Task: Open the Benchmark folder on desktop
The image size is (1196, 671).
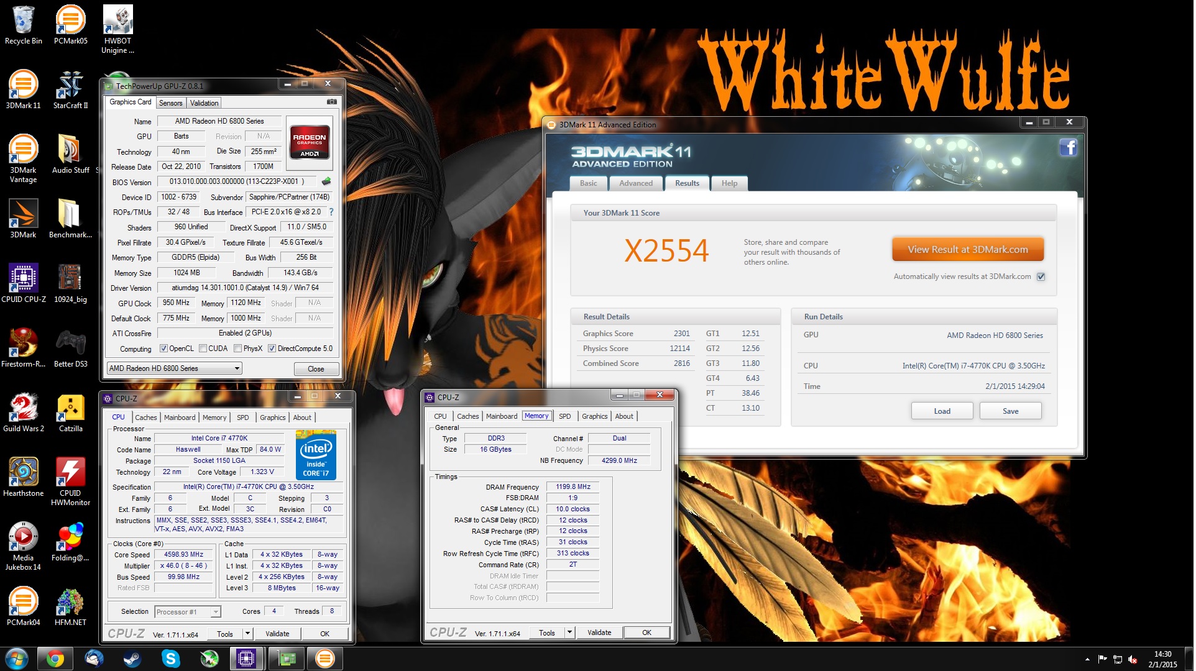Action: pos(71,219)
